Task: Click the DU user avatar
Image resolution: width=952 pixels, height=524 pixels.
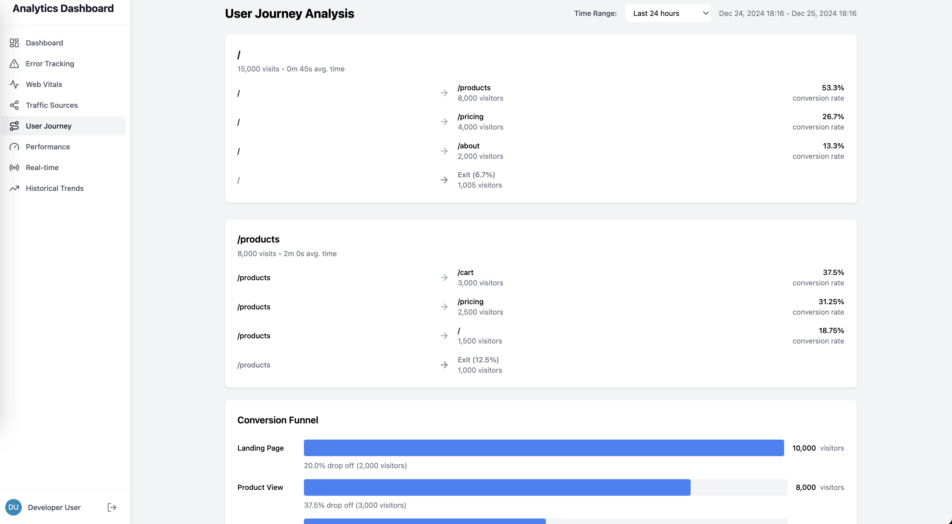Action: click(x=13, y=507)
